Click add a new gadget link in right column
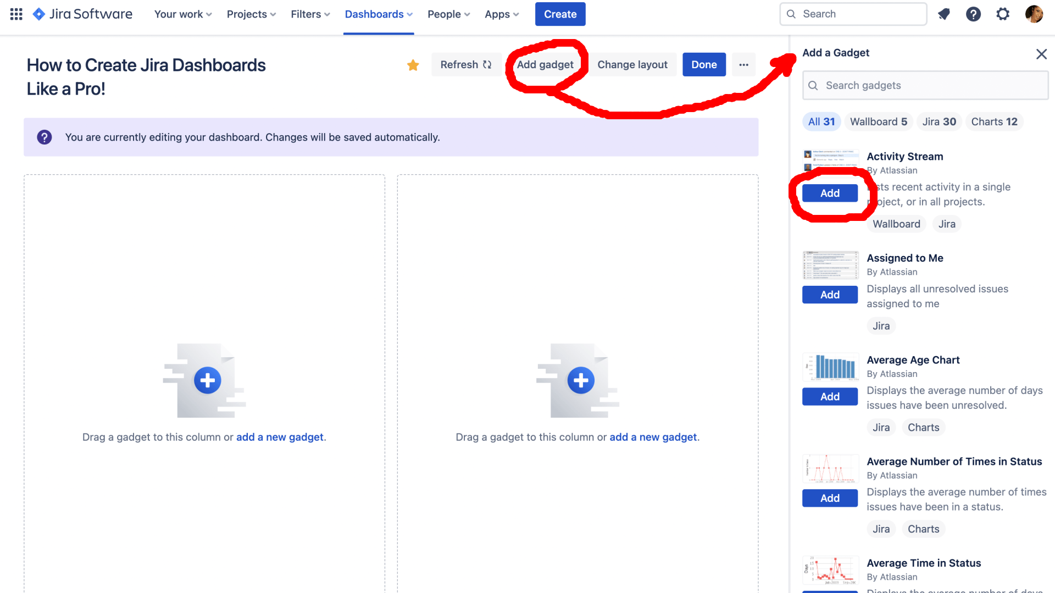Viewport: 1055px width, 593px height. (x=653, y=437)
